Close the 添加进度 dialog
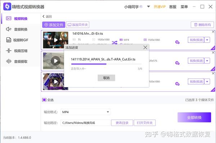The height and width of the screenshot is (143, 216). point(145,47)
